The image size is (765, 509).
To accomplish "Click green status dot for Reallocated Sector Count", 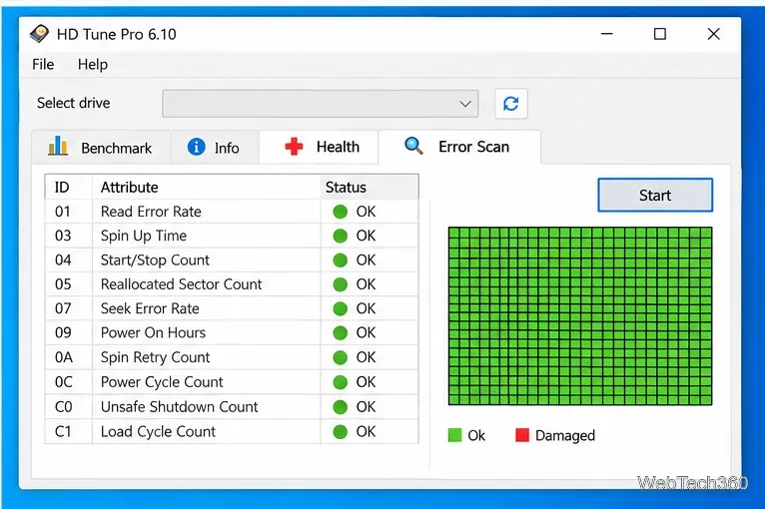I will pos(340,284).
